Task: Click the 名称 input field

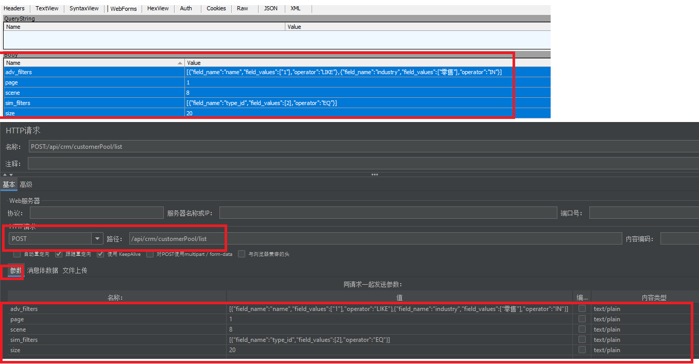Action: [x=363, y=147]
